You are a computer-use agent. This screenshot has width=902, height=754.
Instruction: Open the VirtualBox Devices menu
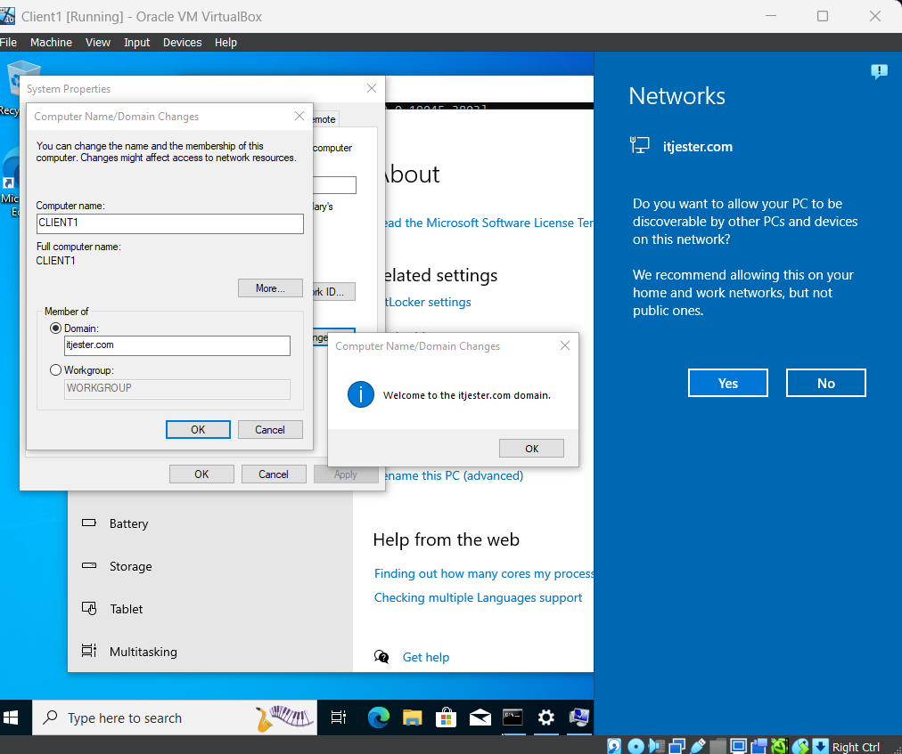pos(183,43)
